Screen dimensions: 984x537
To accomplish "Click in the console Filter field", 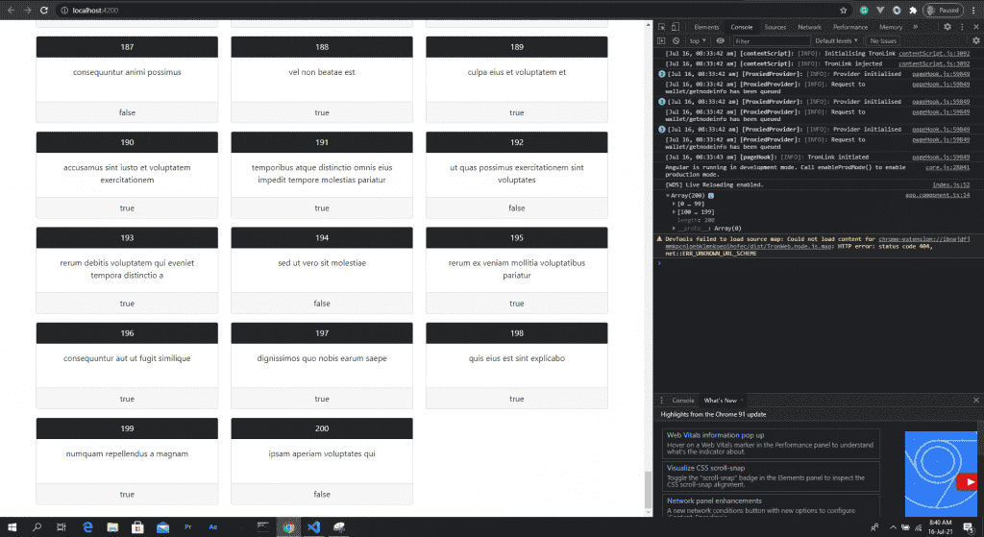I will click(769, 41).
